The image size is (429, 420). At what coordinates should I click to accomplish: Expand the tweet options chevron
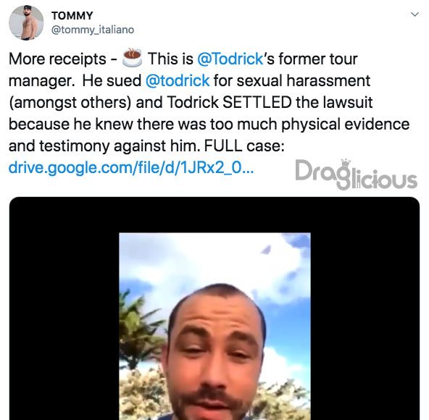coord(415,14)
